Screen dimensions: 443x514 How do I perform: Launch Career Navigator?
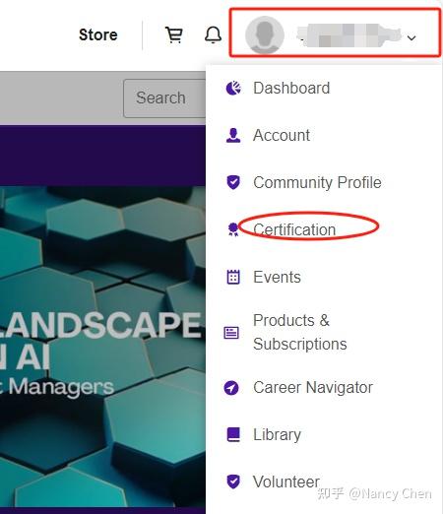tap(313, 388)
